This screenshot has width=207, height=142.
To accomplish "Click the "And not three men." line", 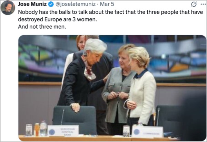I will click(42, 27).
